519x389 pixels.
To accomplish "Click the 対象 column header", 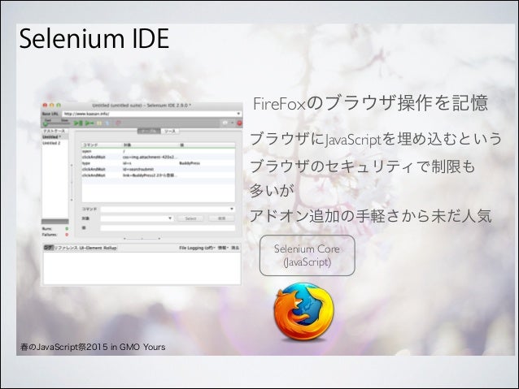I will (x=150, y=145).
